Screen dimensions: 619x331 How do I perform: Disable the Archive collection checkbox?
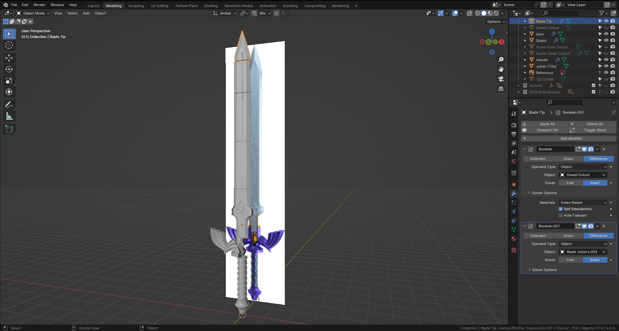[x=593, y=85]
